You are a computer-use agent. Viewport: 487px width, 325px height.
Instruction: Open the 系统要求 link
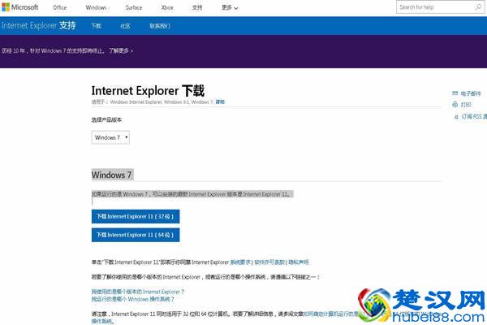point(241,262)
